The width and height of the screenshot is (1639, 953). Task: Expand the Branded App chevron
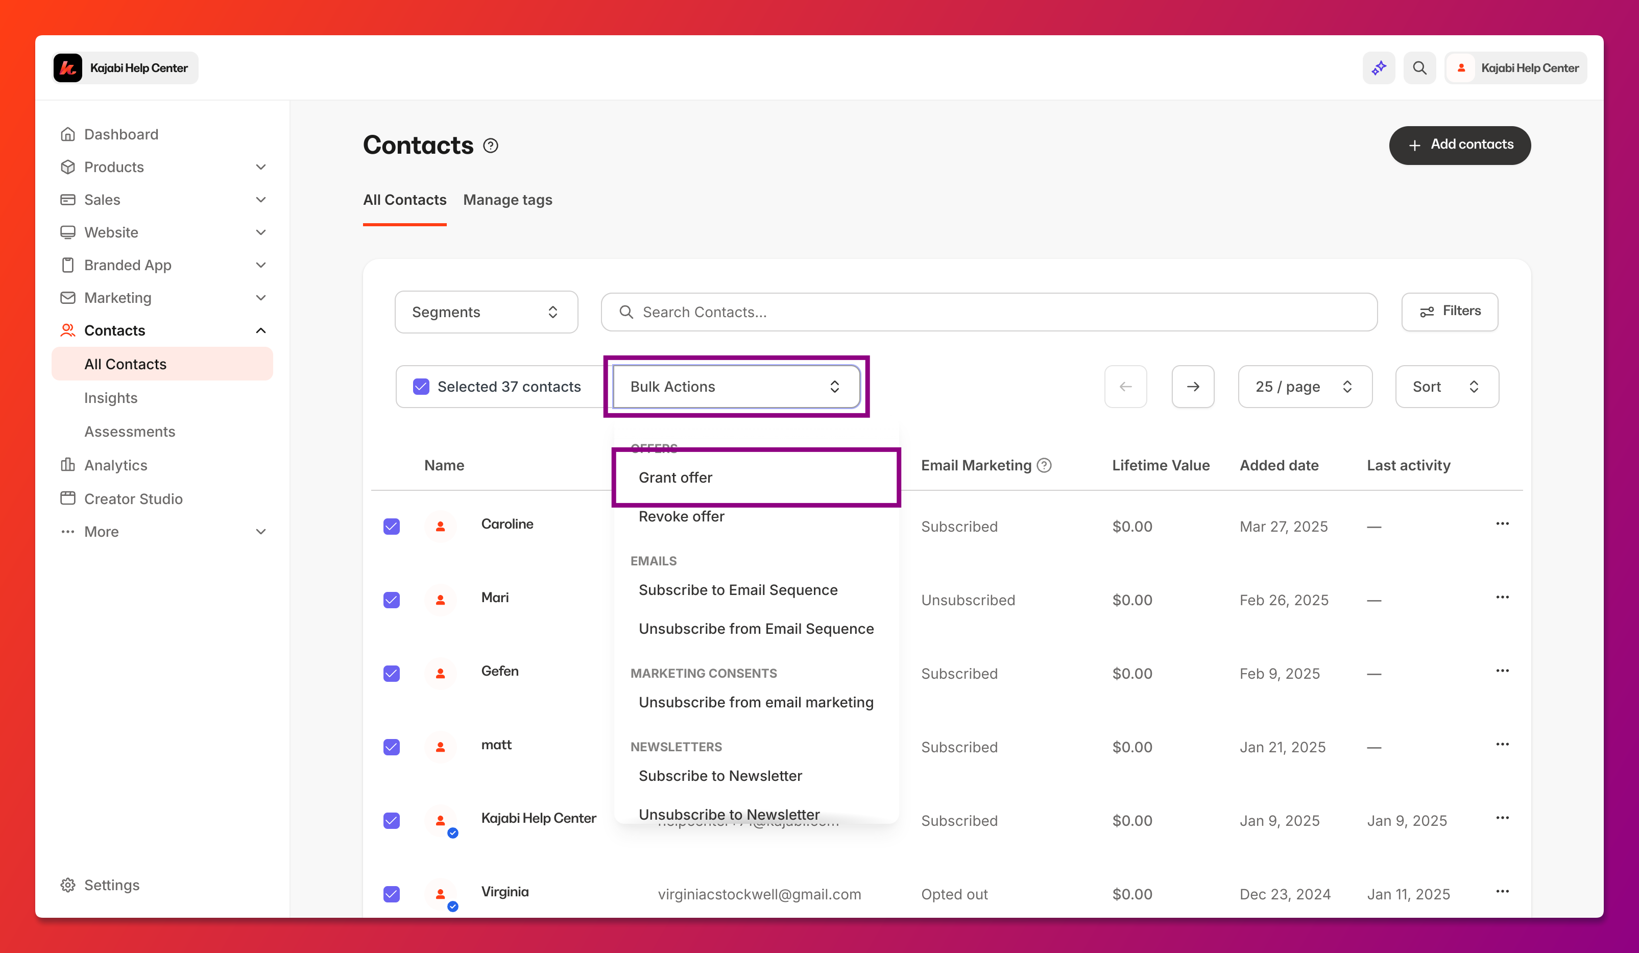tap(261, 265)
